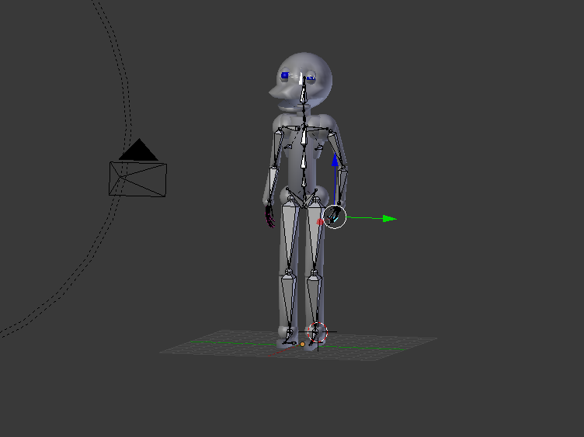The width and height of the screenshot is (584, 437).
Task: Click the green Y-axis manipulator arrow
Action: (389, 219)
